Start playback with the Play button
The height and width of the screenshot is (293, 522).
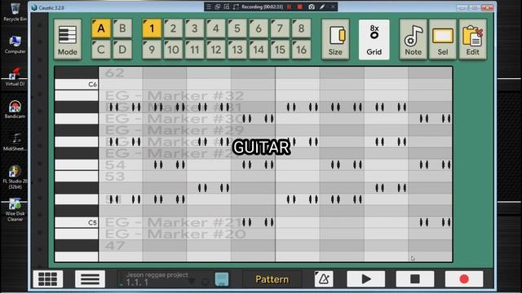(366, 279)
